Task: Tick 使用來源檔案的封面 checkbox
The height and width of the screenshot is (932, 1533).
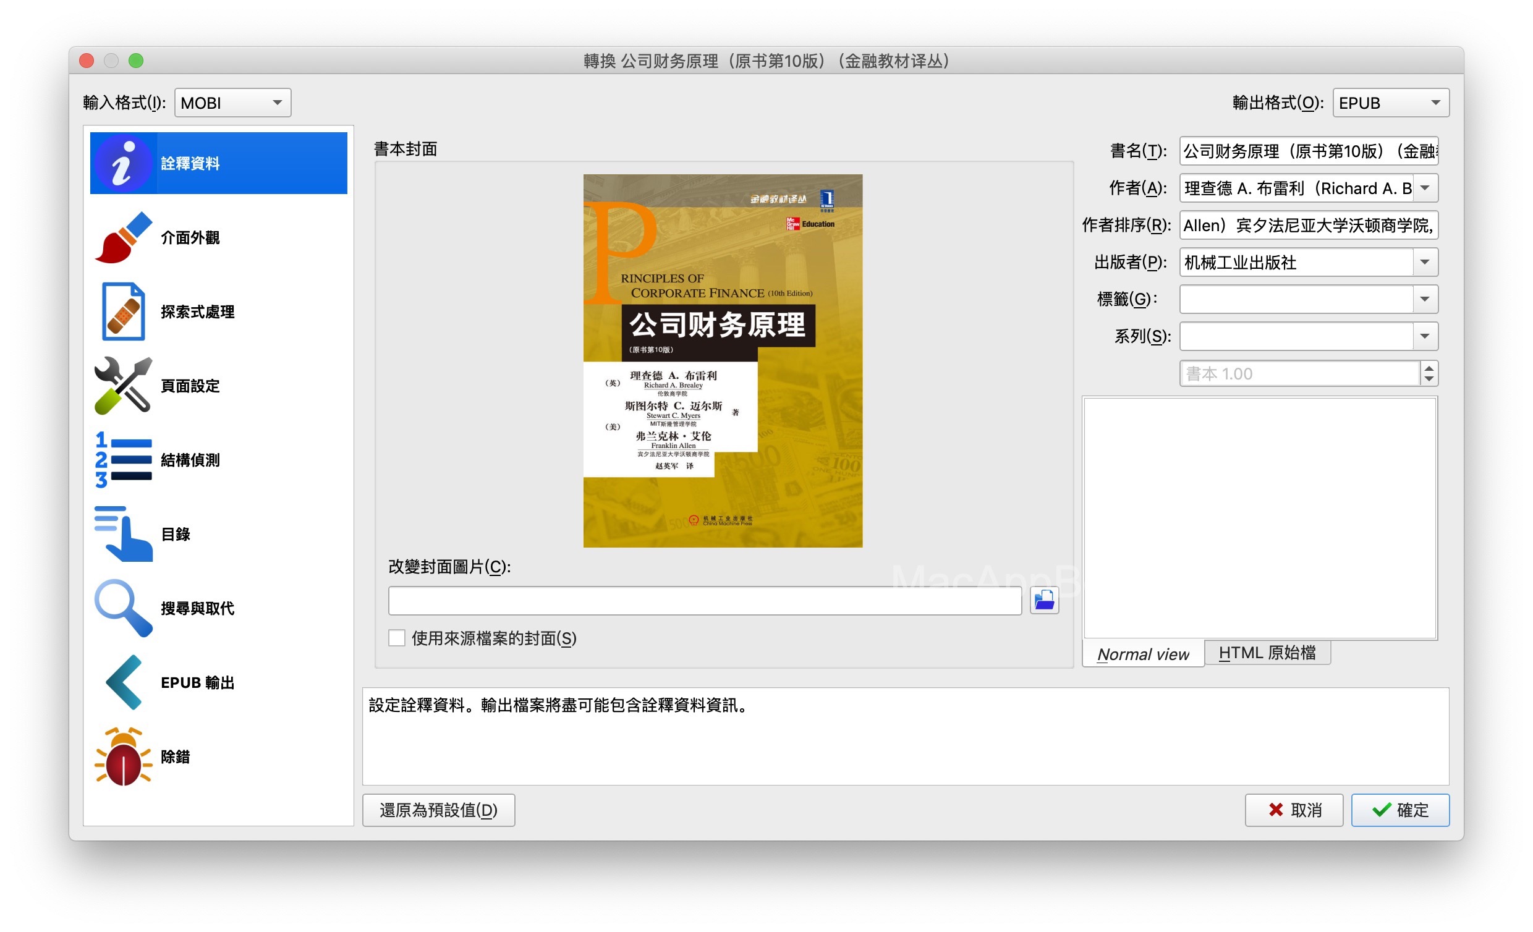Action: pyautogui.click(x=396, y=638)
